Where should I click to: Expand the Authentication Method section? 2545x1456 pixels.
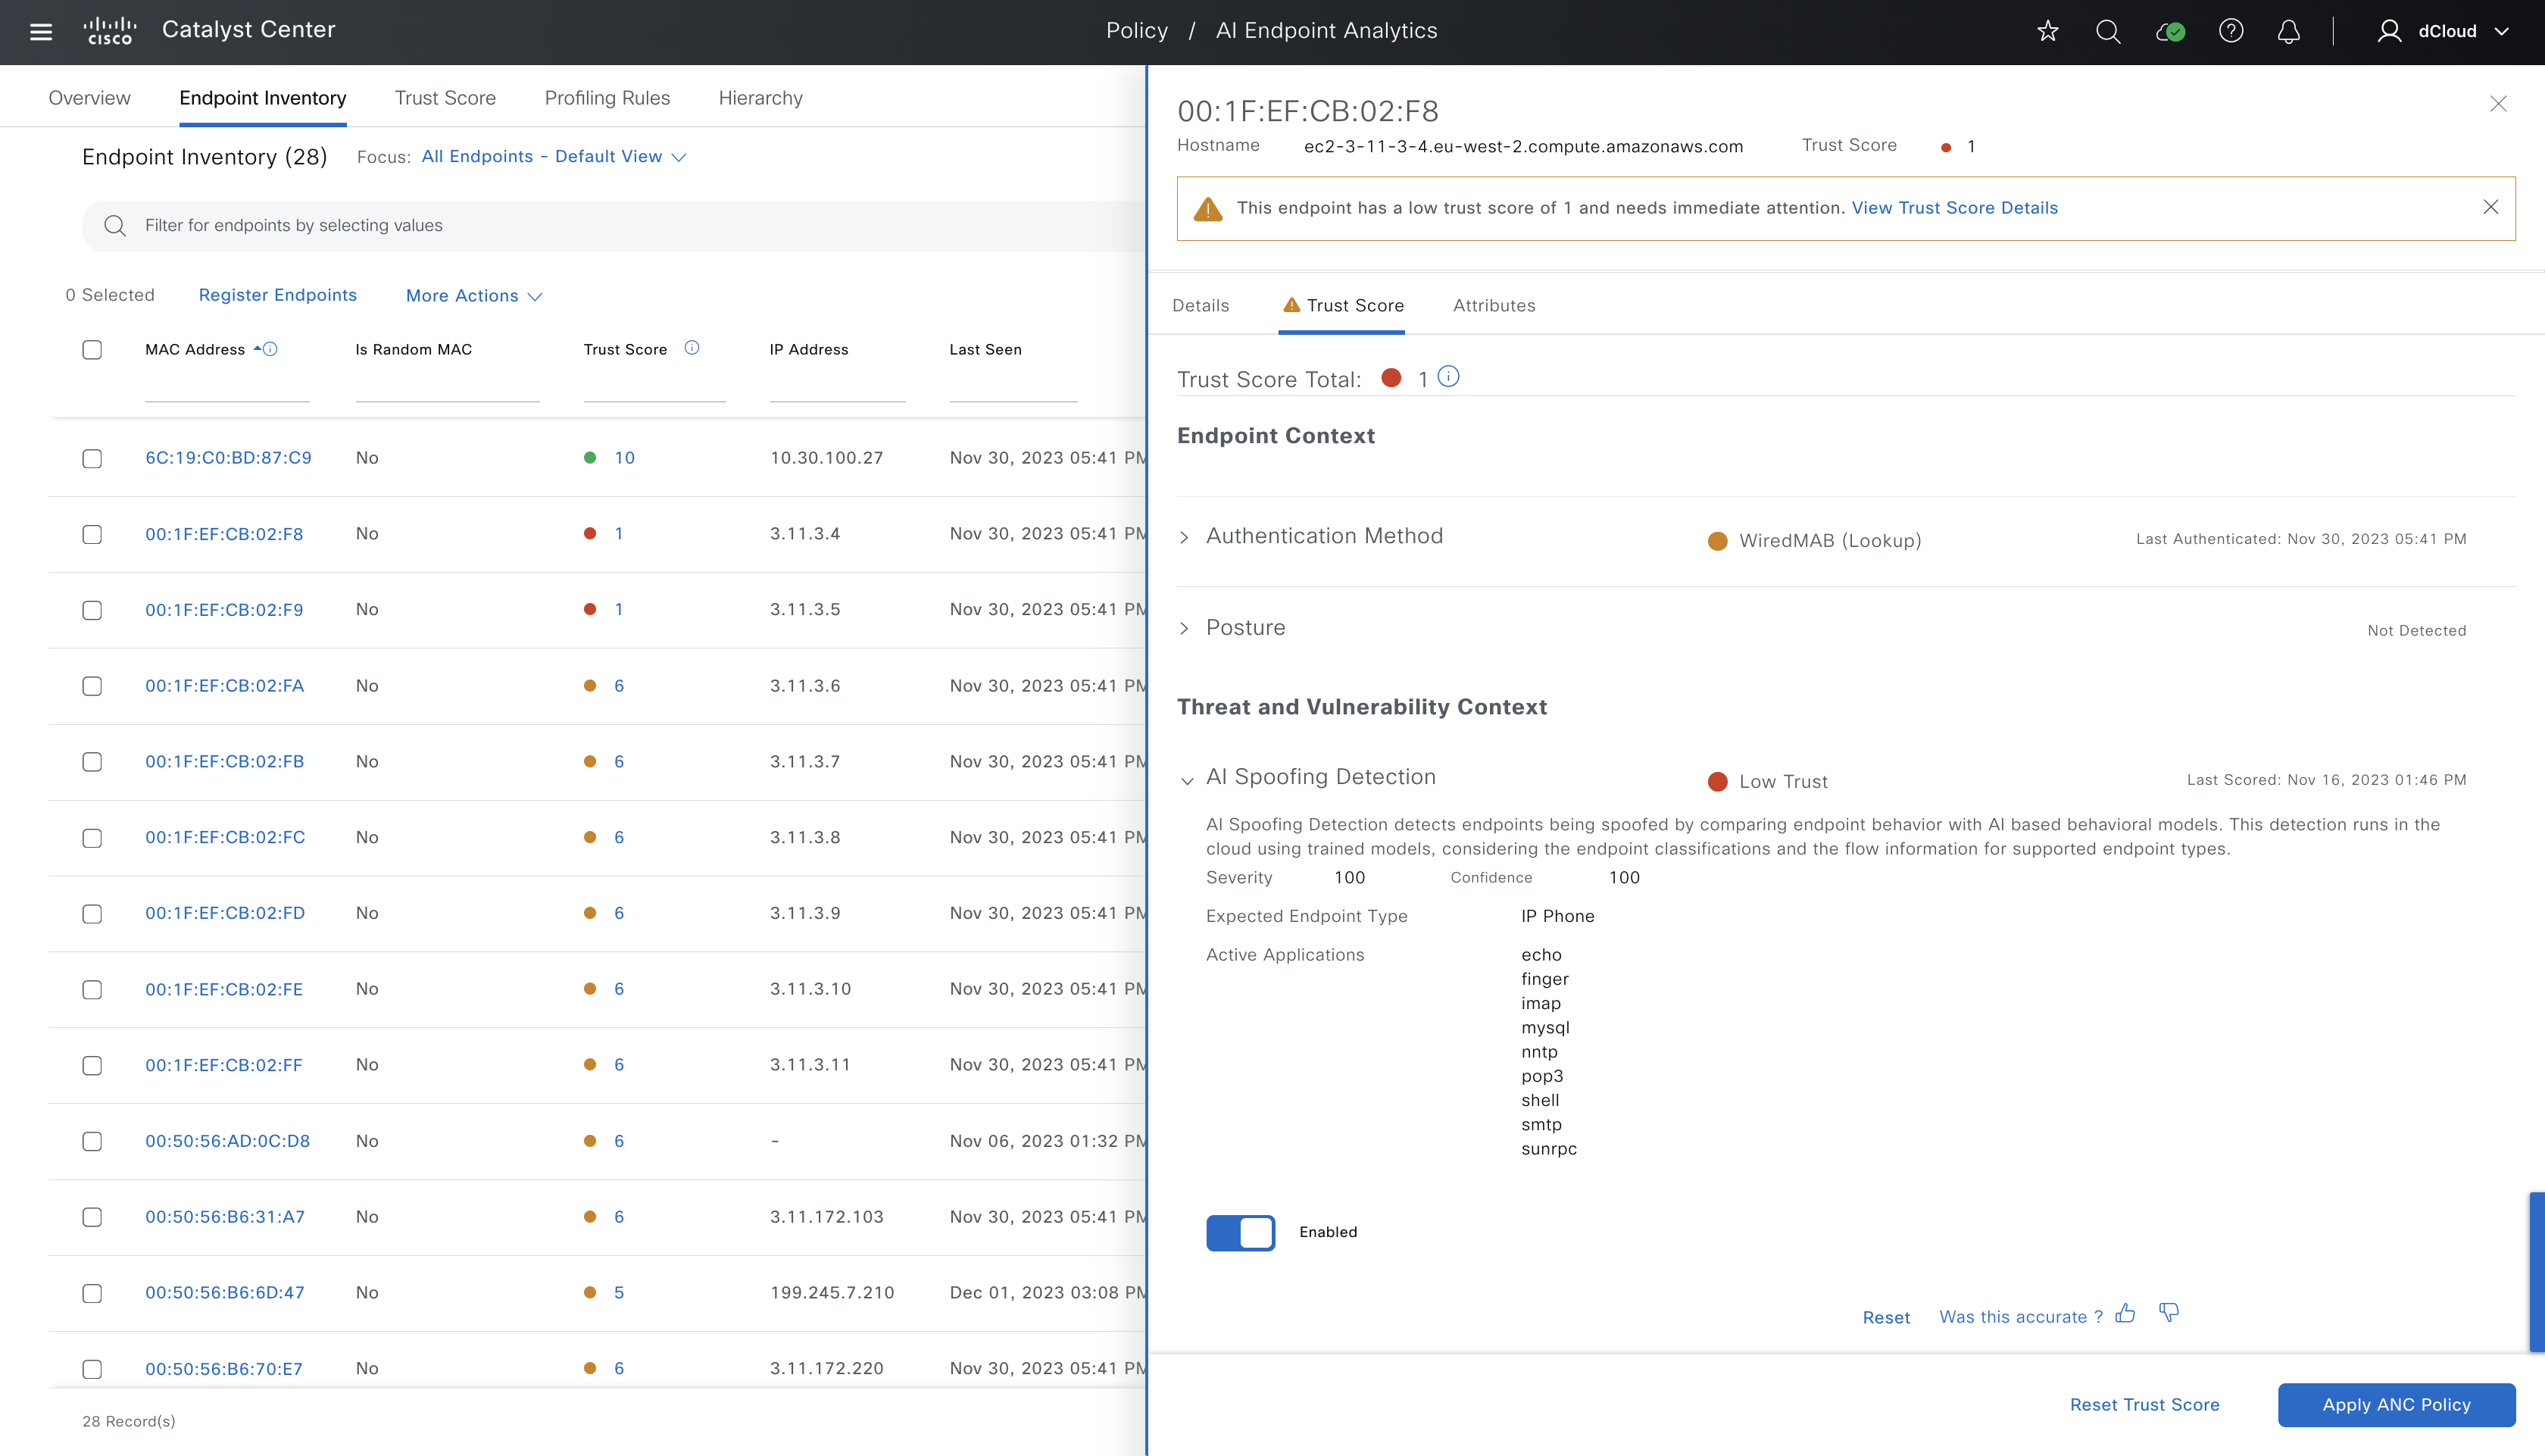click(x=1185, y=537)
